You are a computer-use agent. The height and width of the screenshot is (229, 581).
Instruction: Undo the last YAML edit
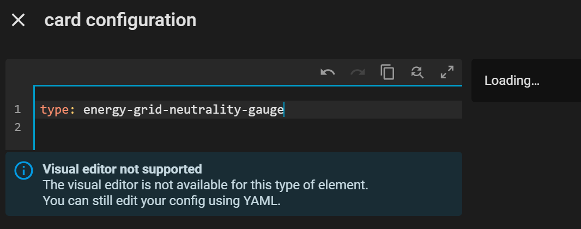[x=328, y=72]
